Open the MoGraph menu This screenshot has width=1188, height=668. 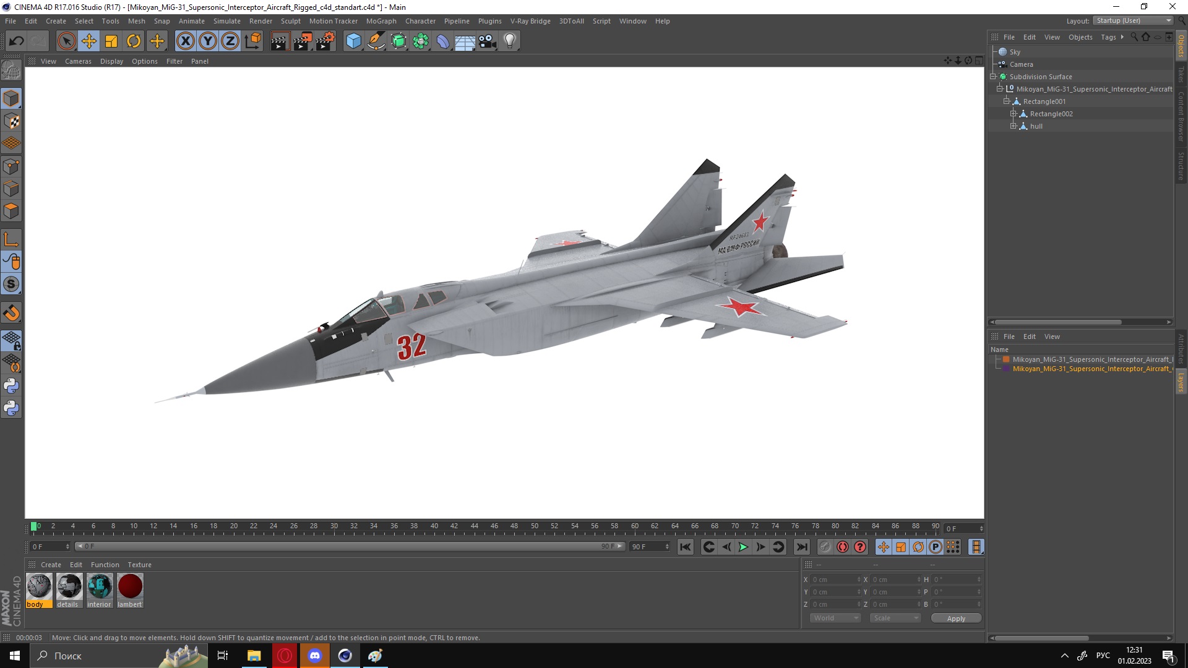click(381, 21)
